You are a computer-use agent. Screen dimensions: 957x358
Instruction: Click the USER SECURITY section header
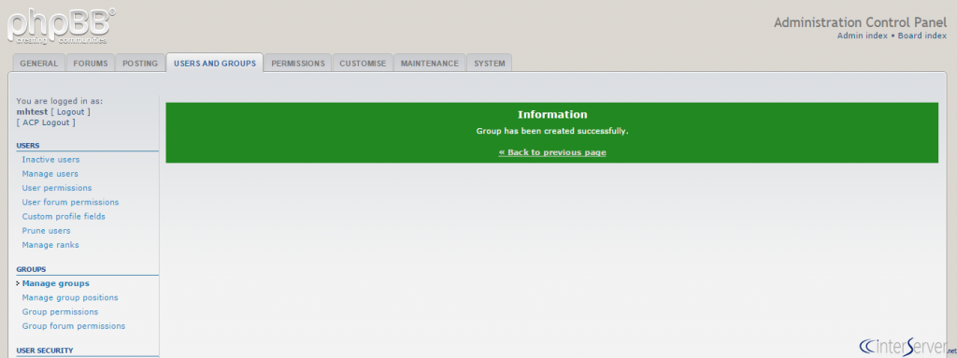point(45,351)
